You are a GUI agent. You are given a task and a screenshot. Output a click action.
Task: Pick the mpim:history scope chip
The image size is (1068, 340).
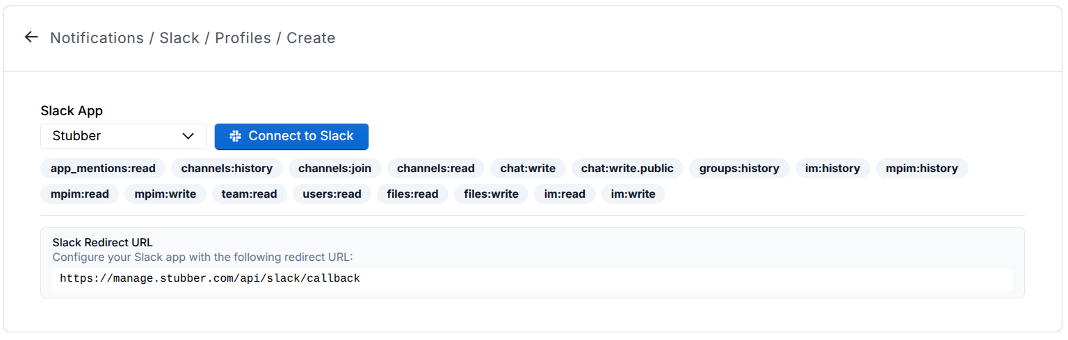pyautogui.click(x=921, y=169)
